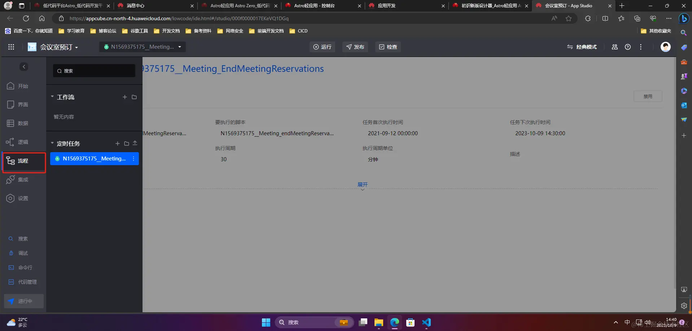Click the browser address bar URL
Image resolution: width=692 pixels, height=331 pixels.
click(179, 18)
